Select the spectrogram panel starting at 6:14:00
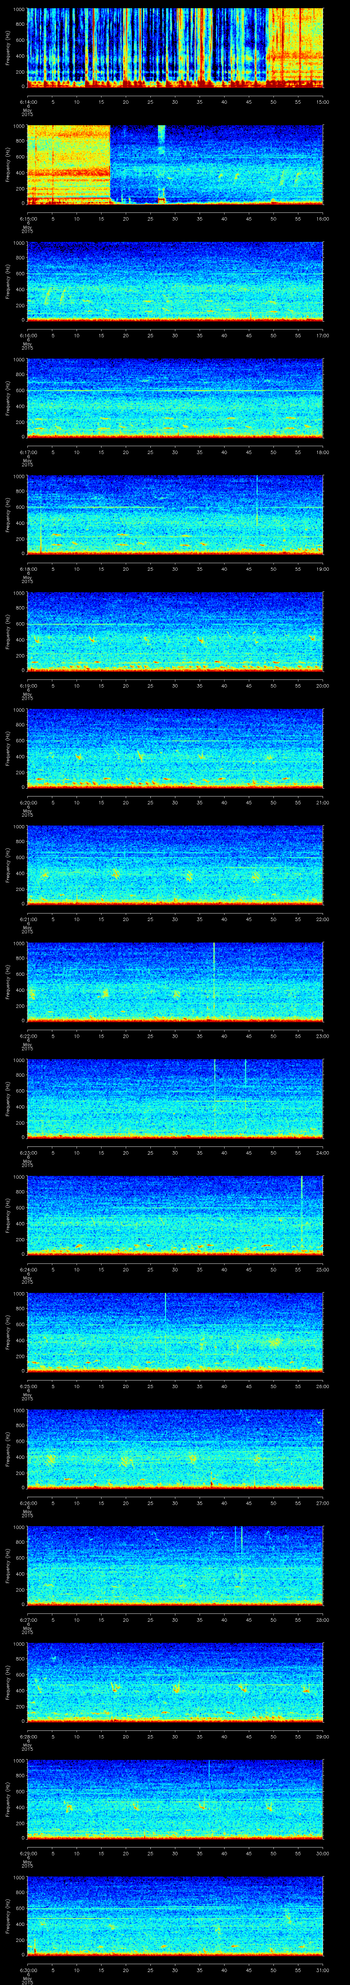This screenshot has width=350, height=1985. [175, 48]
